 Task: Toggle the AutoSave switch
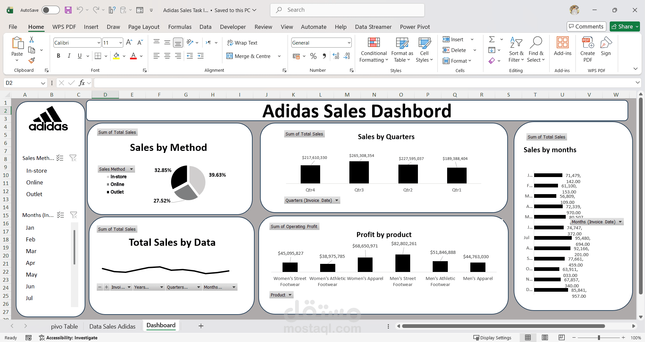50,10
